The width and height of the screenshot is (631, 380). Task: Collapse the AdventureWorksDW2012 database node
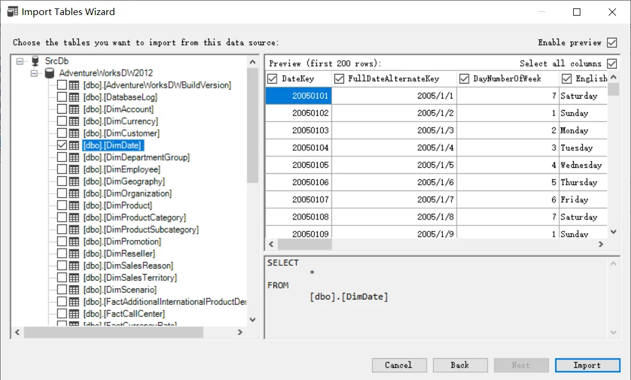pos(34,73)
